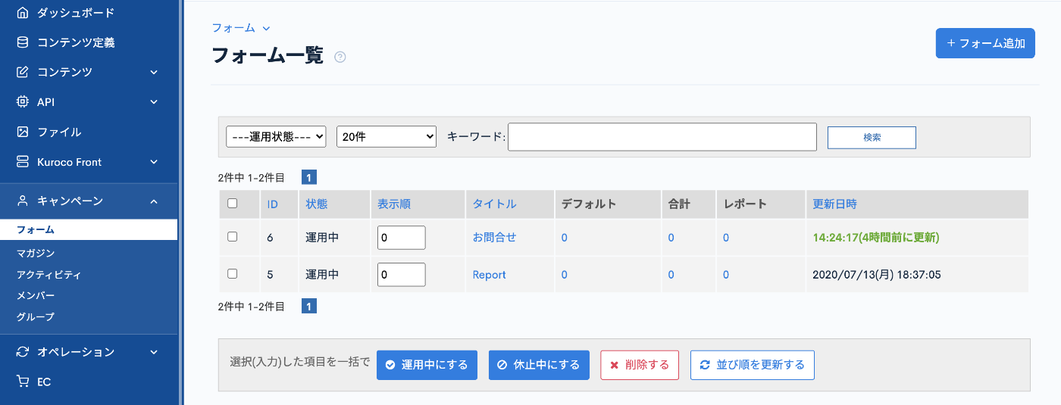Click the 14:24:17(4時間前に更新) timestamp

876,237
